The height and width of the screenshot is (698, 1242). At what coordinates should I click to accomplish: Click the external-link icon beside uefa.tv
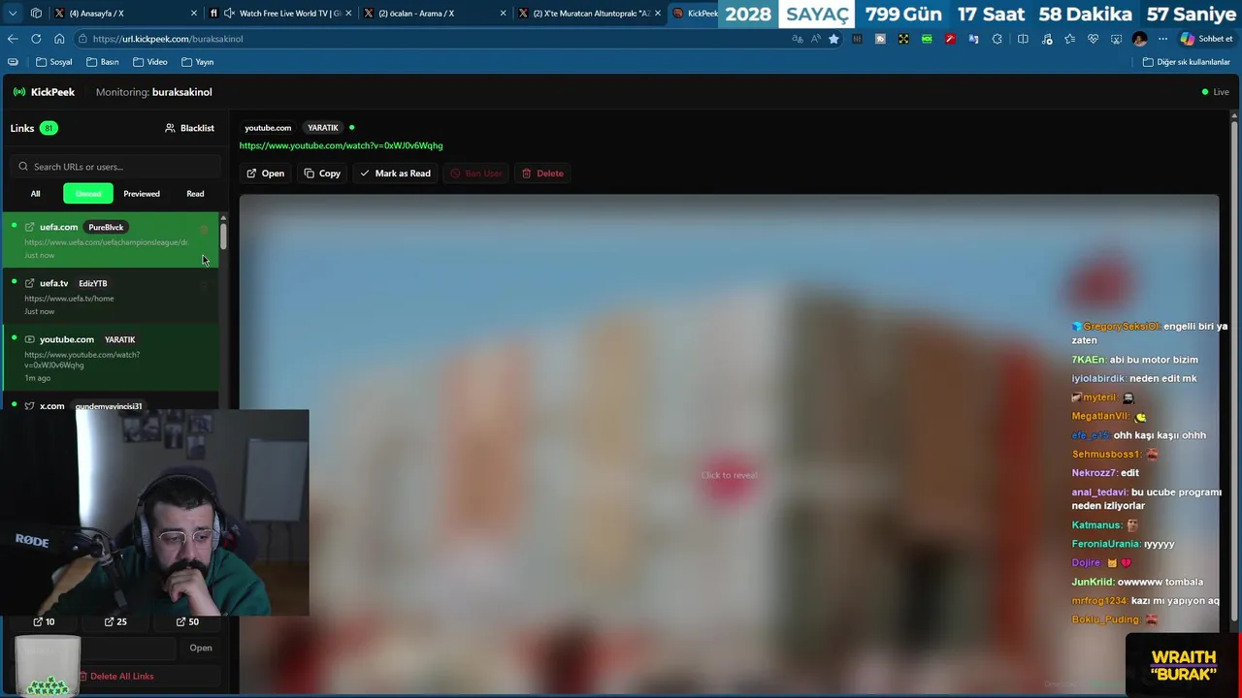pos(29,283)
